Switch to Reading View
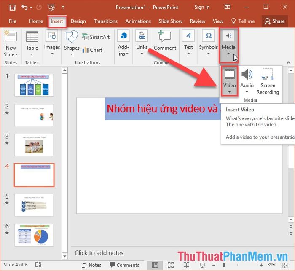 (186, 265)
